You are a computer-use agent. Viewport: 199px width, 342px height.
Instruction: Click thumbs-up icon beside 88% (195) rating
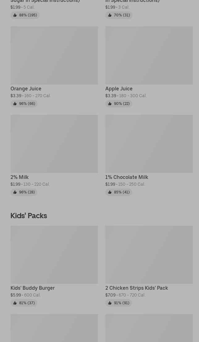tap(15, 15)
